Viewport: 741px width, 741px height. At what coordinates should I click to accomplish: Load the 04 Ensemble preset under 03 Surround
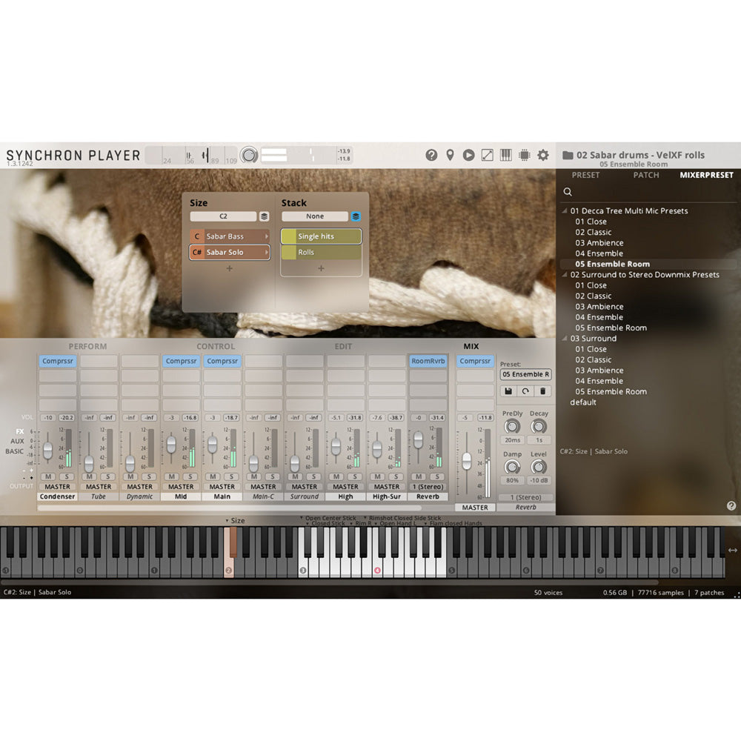(x=599, y=381)
